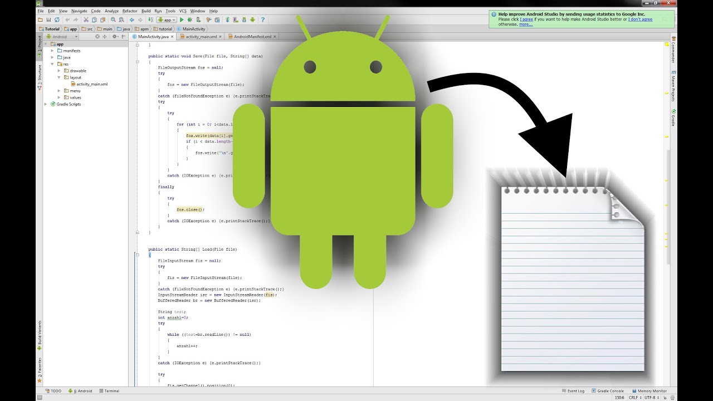Click the Make Project icon

[150, 19]
